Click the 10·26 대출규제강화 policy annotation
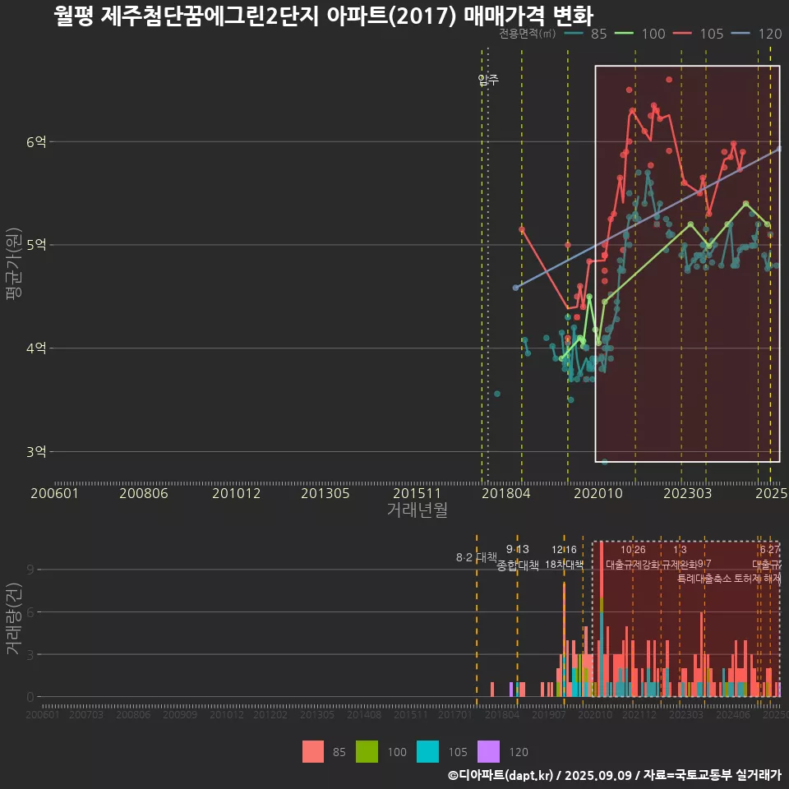Screen dimensions: 789x789 coord(633,557)
